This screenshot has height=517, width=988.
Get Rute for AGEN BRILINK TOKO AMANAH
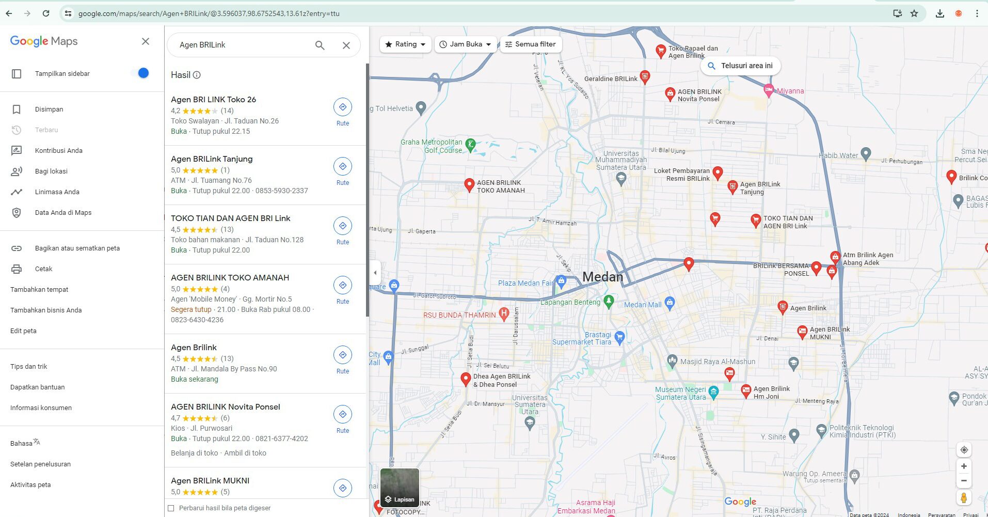pos(343,290)
